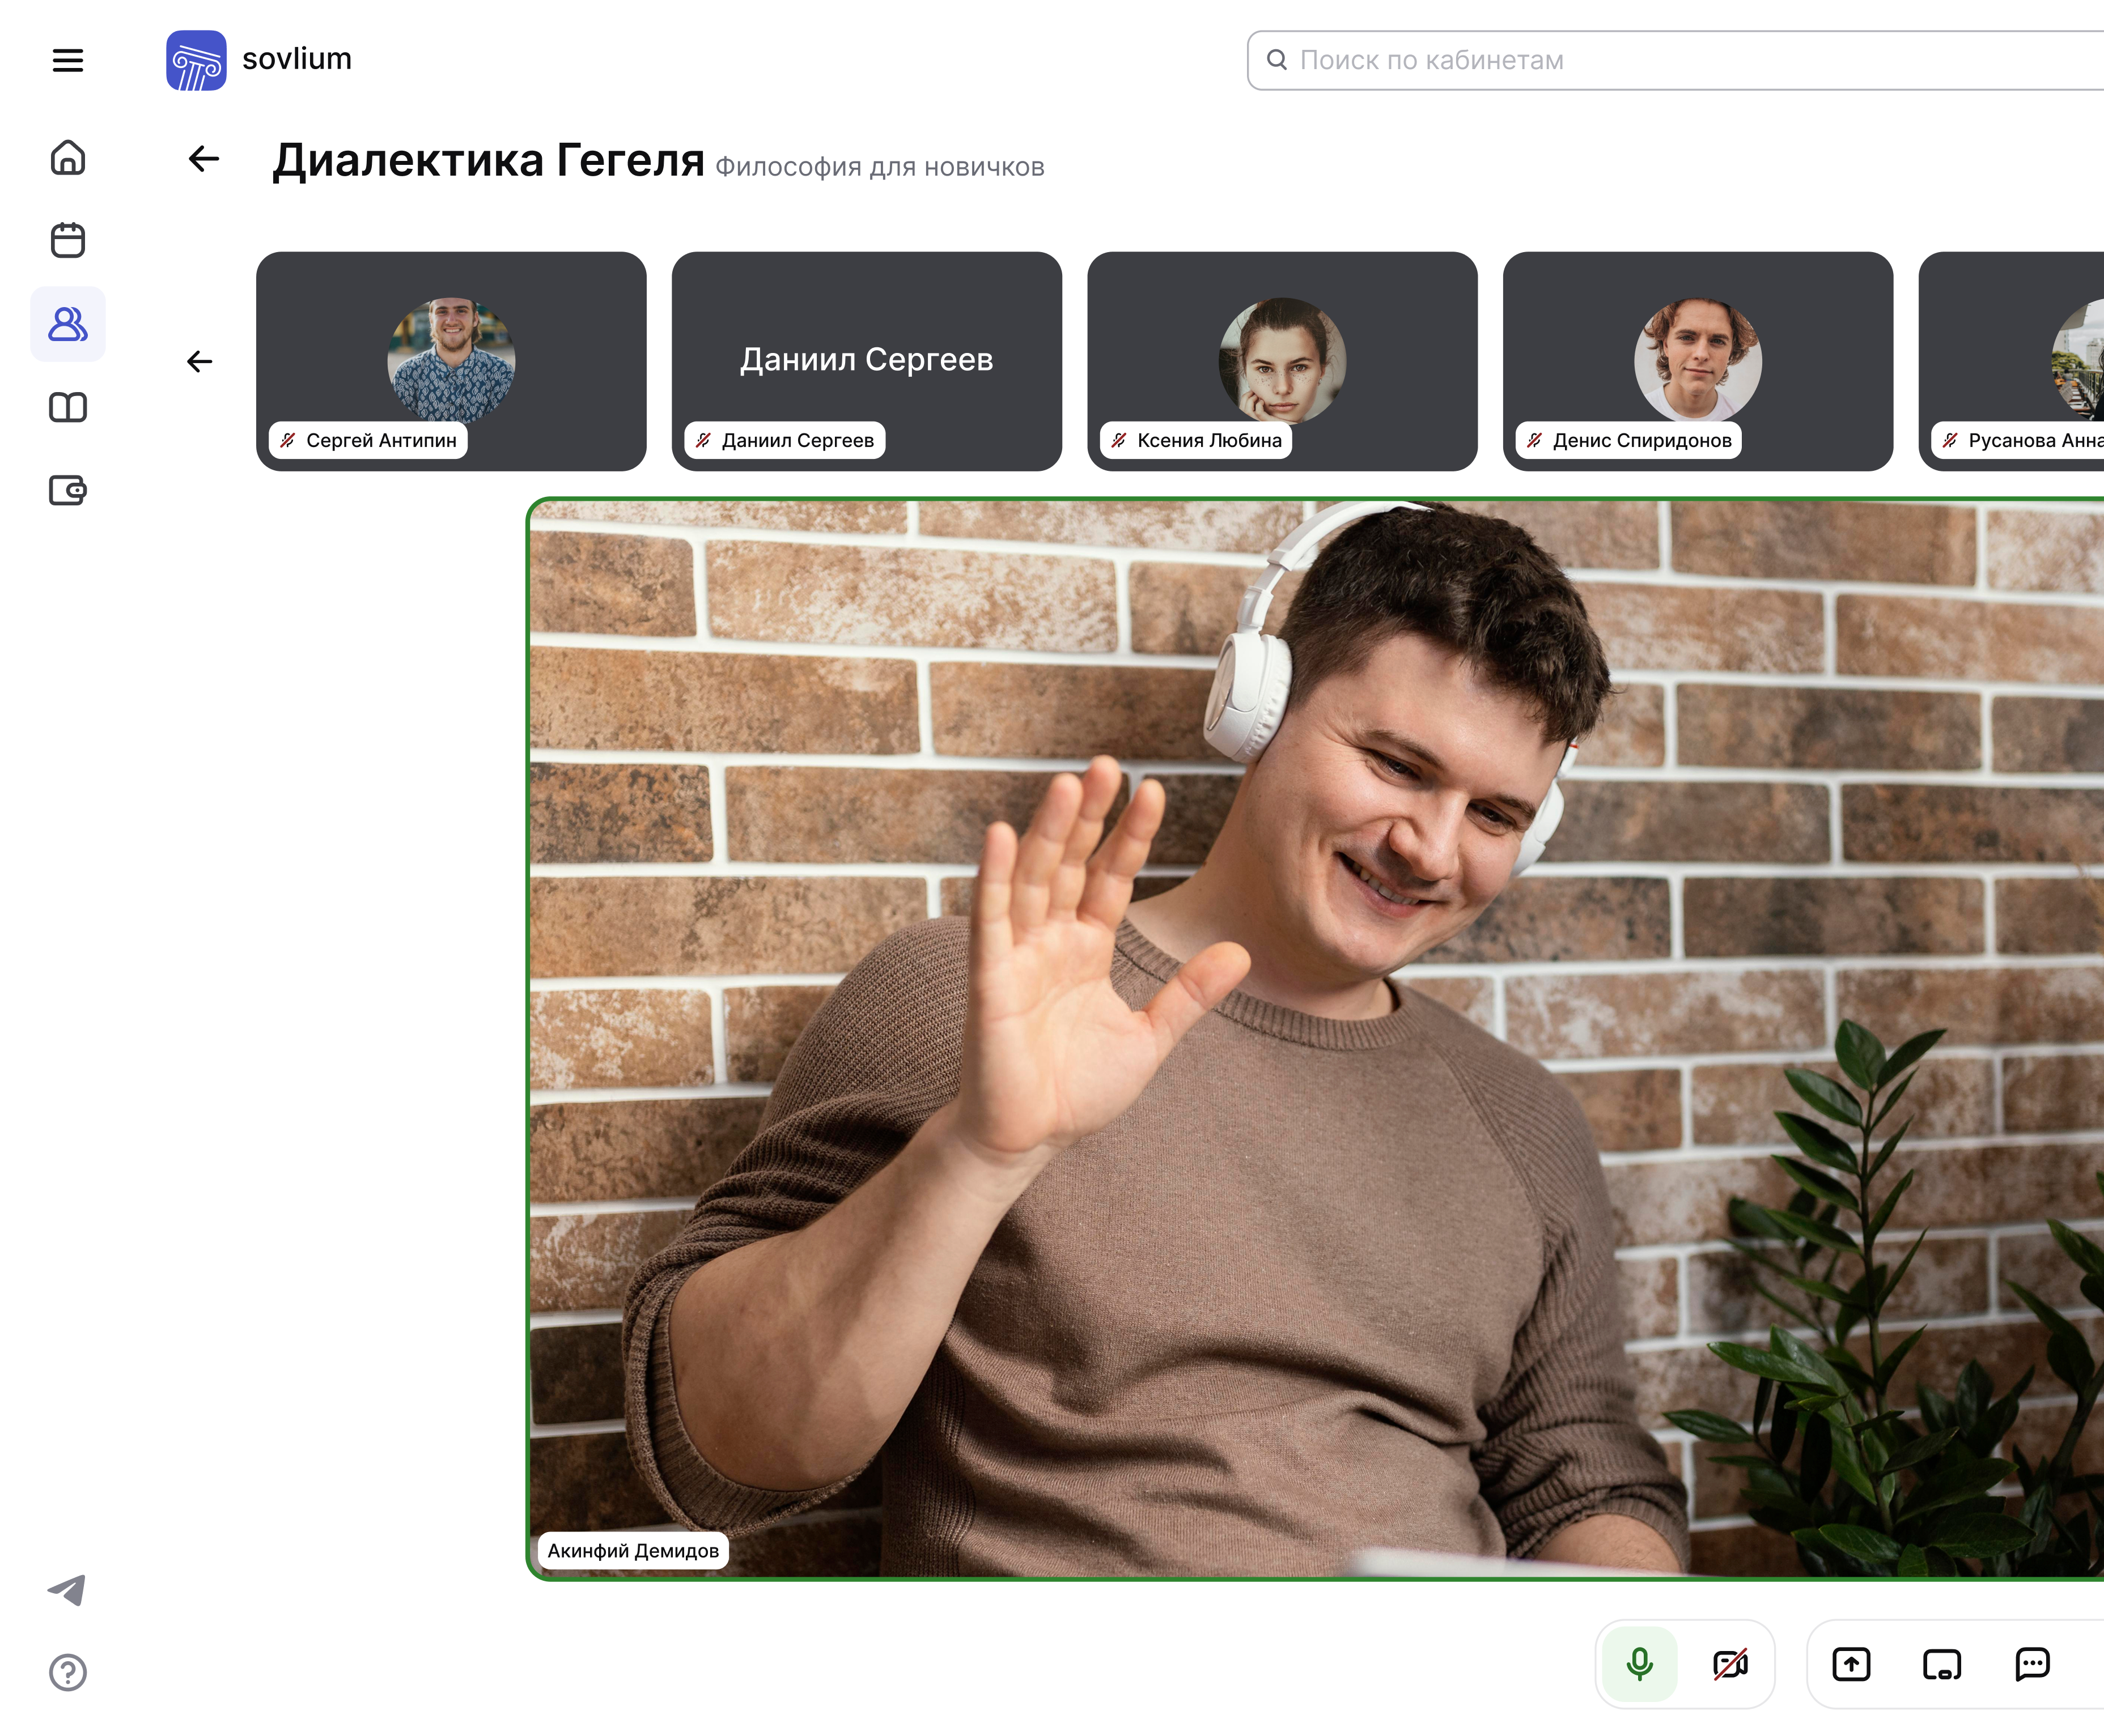Click the sovlium logo
Viewport: 2104px width, 1736px height.
tap(196, 60)
